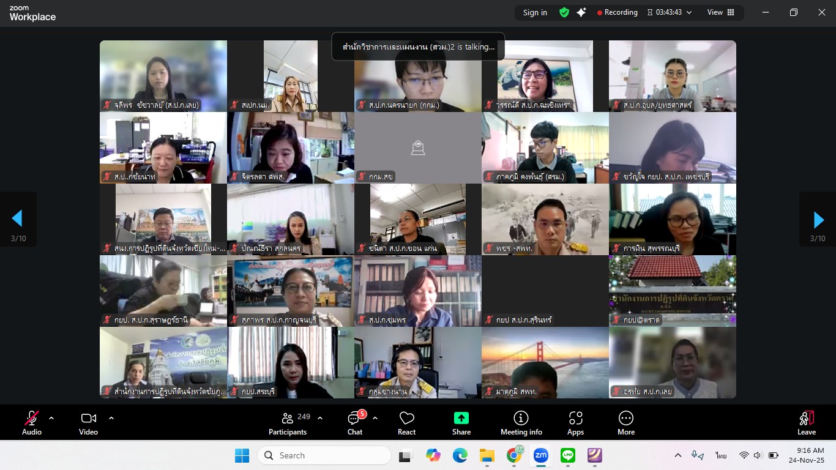This screenshot has width=836, height=470.
Task: Leave the meeting
Action: (x=807, y=423)
